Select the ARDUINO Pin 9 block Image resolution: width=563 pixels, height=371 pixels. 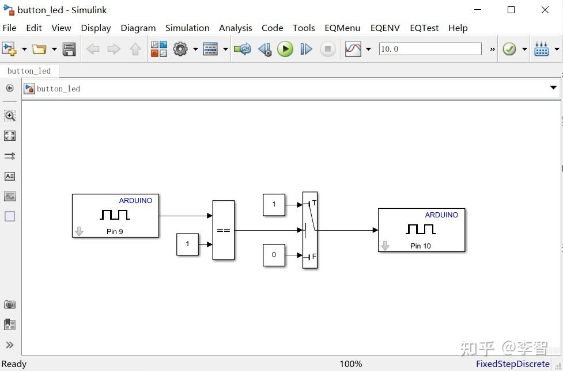coord(115,216)
